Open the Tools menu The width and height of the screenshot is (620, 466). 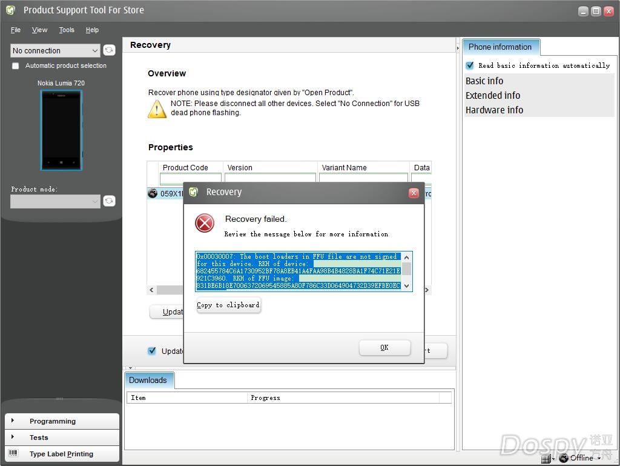(x=67, y=30)
